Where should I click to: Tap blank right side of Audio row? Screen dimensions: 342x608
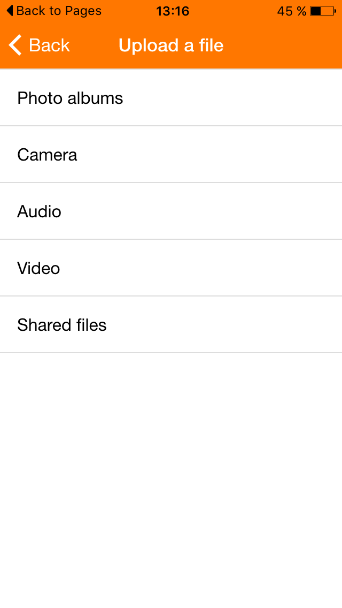click(x=267, y=211)
